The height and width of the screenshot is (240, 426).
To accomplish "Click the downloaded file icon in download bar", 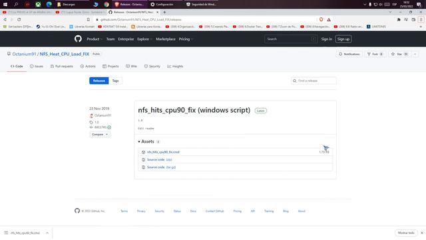I will (x=6, y=233).
